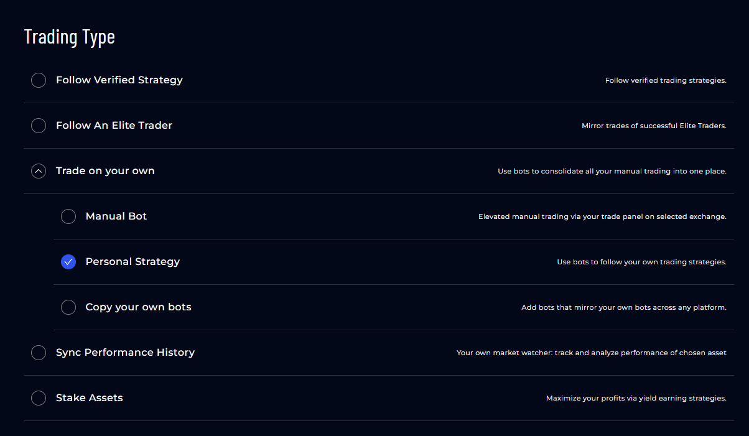Click 'Maximize your profits via yield earning strategies.'

636,399
